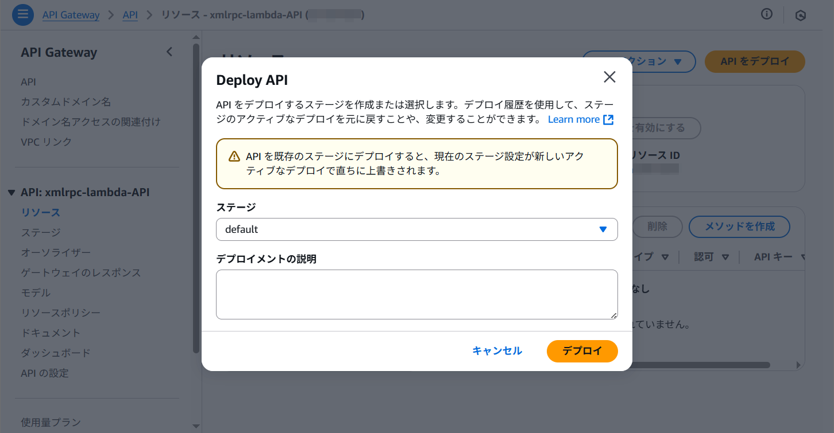Select ステージ in the sidebar
Viewport: 834px width, 433px height.
coord(41,232)
